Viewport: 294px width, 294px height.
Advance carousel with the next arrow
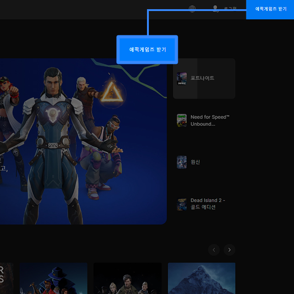click(229, 250)
